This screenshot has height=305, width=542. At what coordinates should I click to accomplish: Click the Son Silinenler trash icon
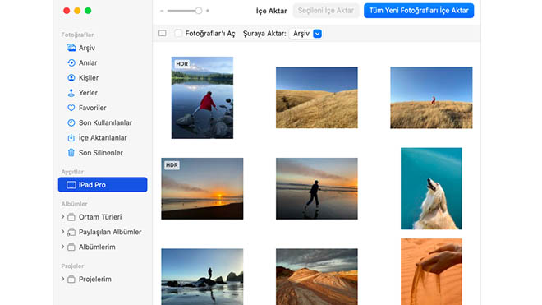tap(71, 153)
